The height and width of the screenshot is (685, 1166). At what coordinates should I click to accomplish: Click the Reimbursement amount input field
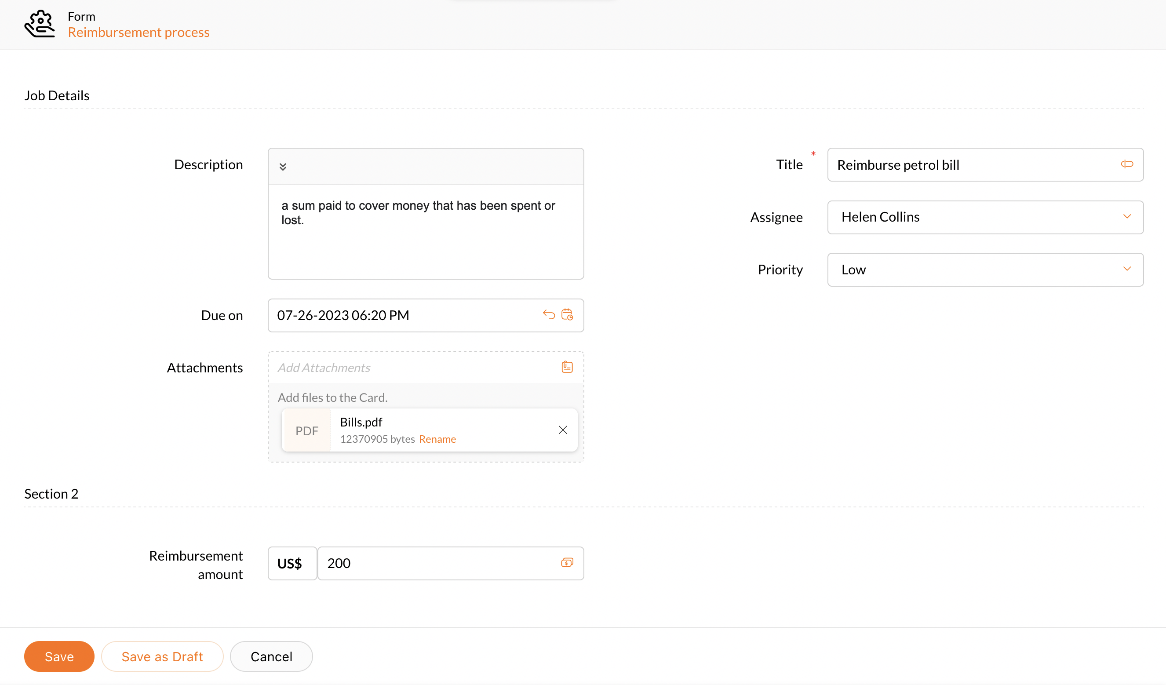pyautogui.click(x=440, y=563)
